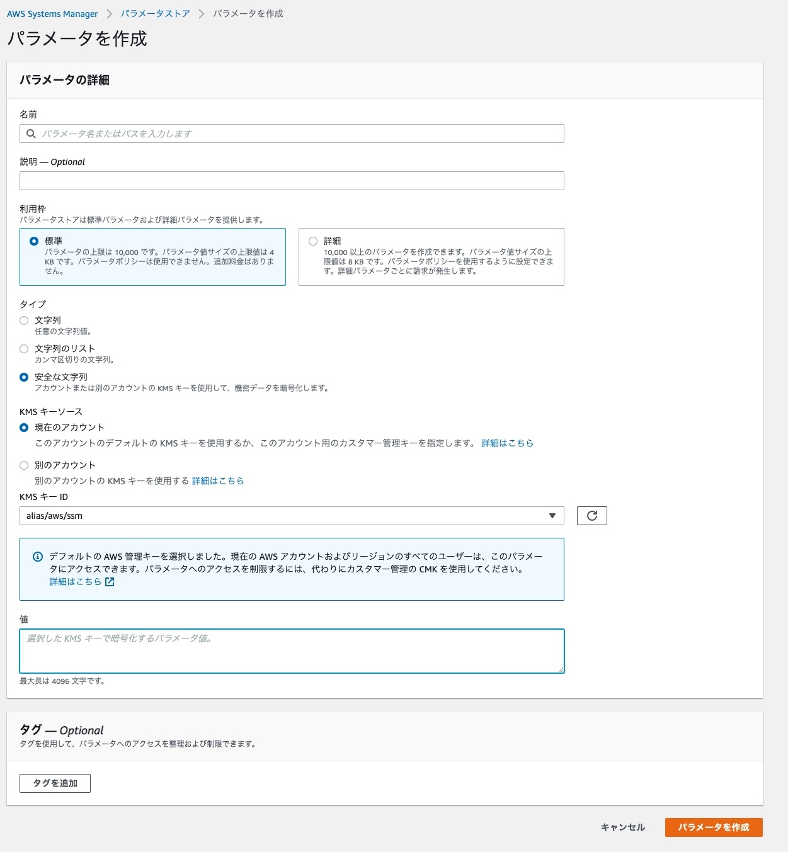
Task: Click the info icon in the blue notice
Action: [38, 557]
